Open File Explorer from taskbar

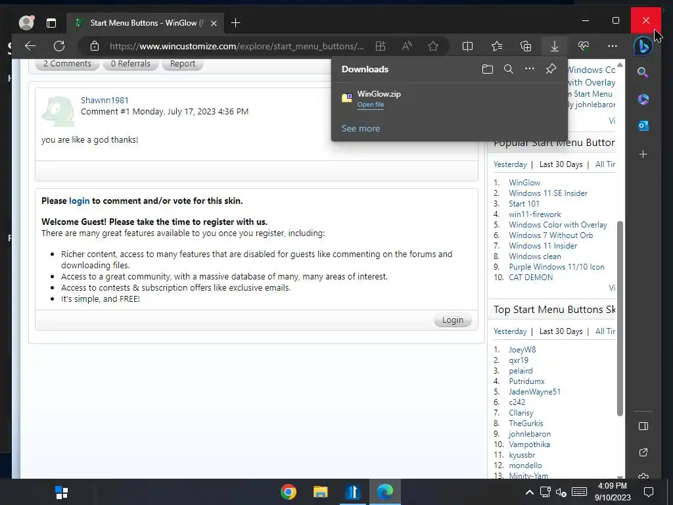320,492
